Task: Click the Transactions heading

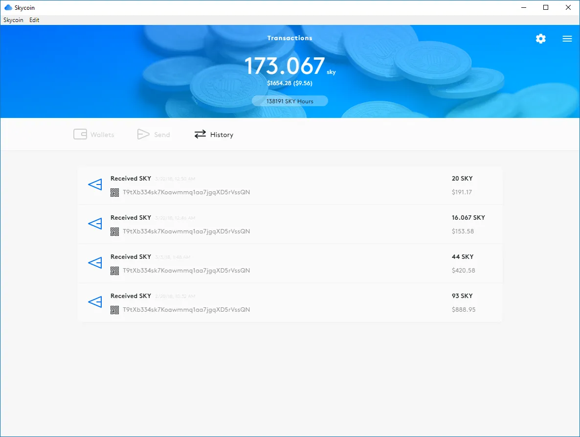Action: (290, 38)
